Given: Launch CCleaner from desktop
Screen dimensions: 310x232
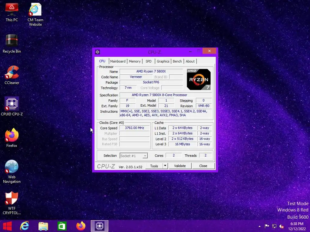Looking at the screenshot, I should [x=12, y=75].
